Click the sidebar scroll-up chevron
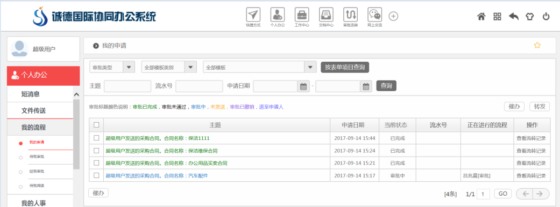Image resolution: width=560 pixels, height=207 pixels. click(x=76, y=94)
